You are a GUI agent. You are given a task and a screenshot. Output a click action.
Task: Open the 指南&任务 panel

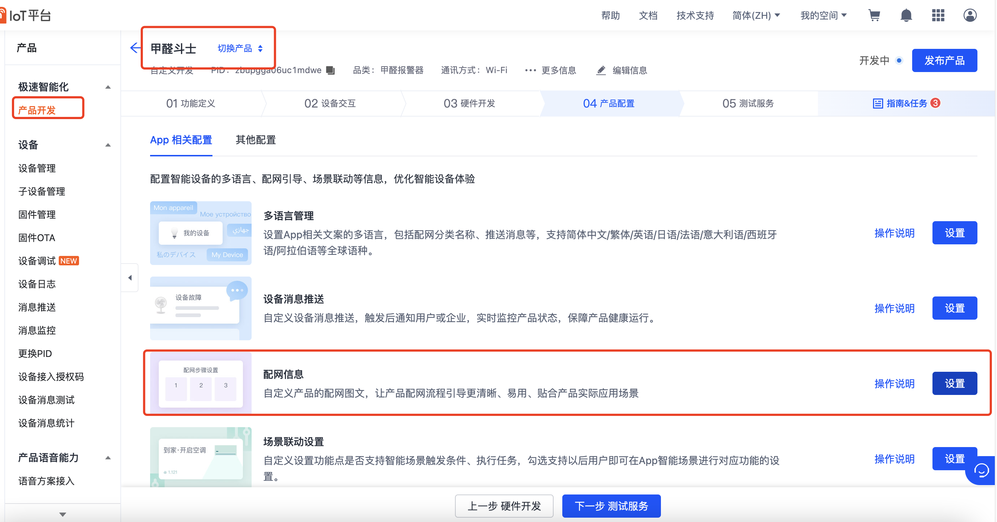point(907,104)
